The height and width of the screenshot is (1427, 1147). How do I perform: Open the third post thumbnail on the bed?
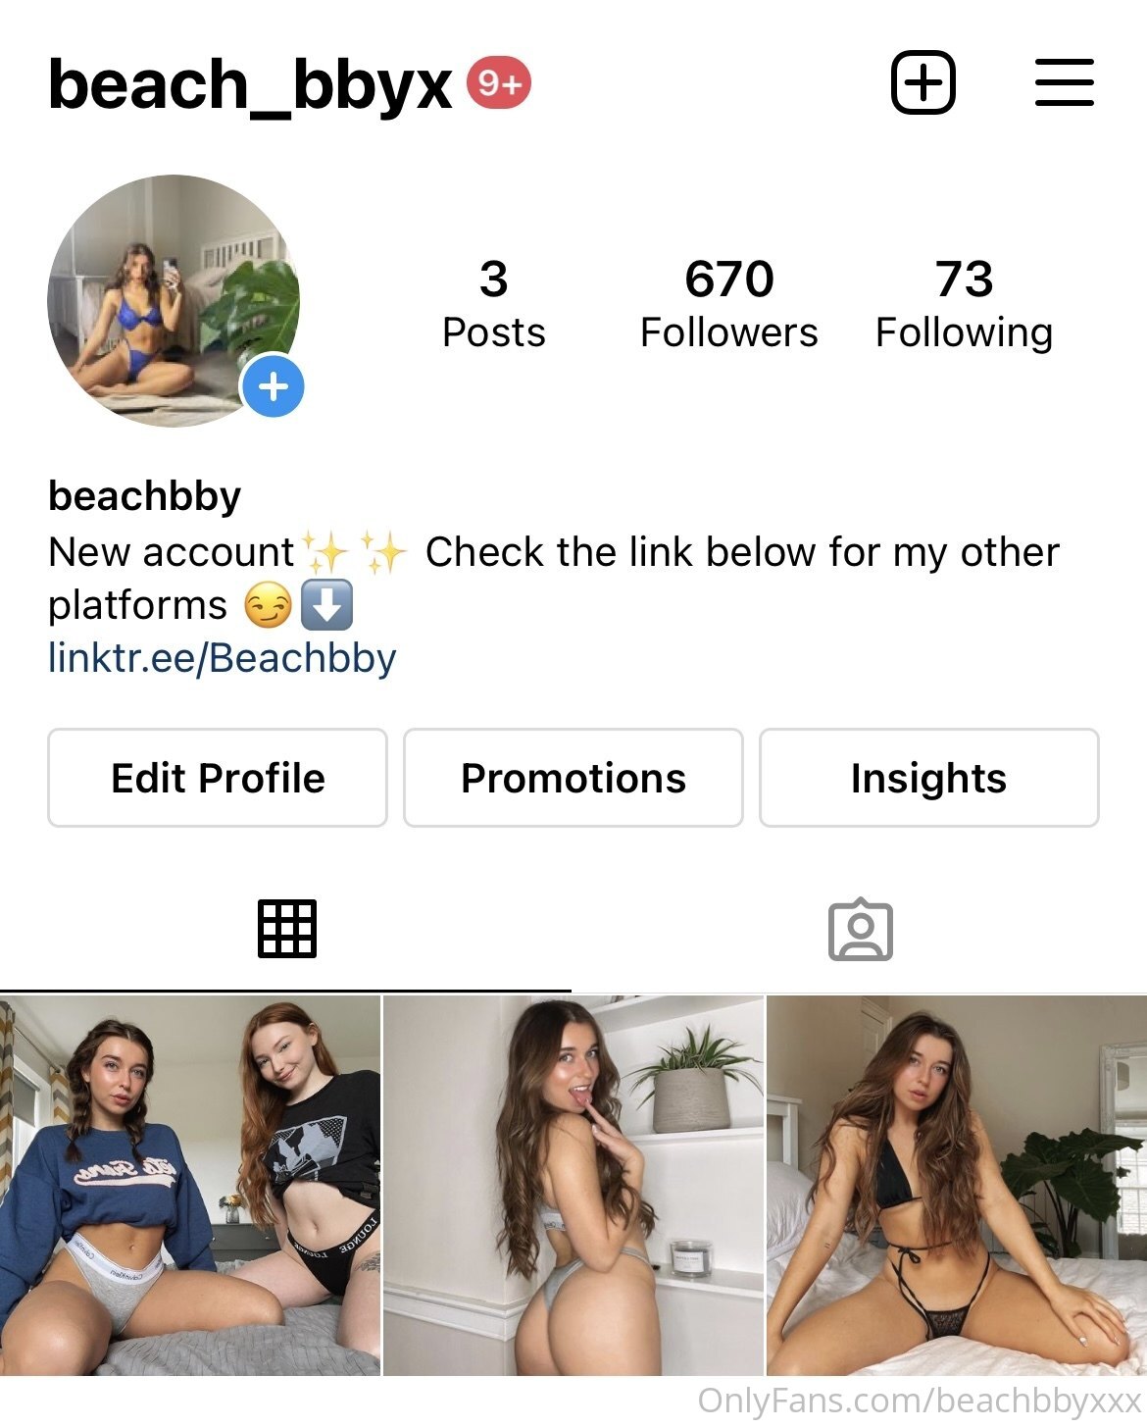click(x=957, y=1186)
